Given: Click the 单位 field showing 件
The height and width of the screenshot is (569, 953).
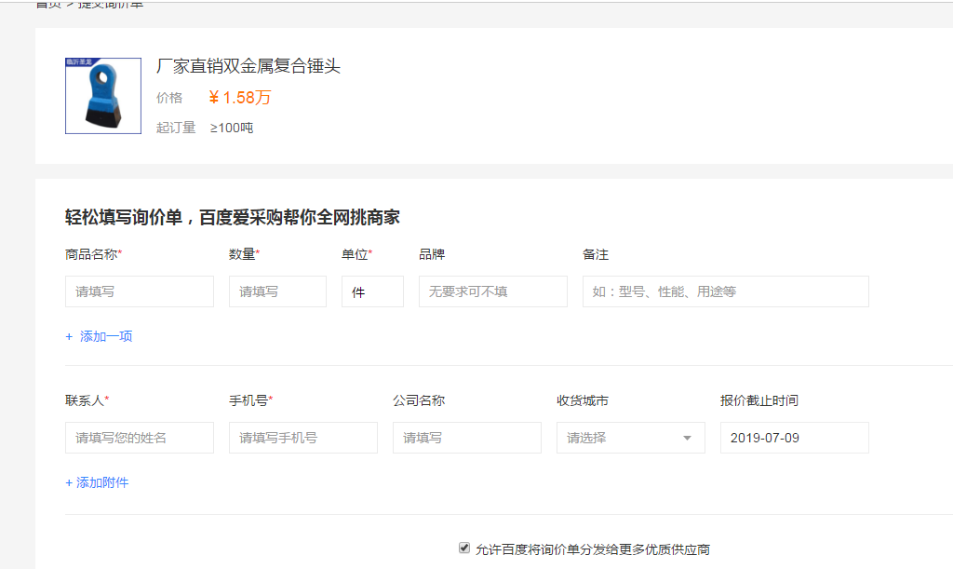Looking at the screenshot, I should tap(372, 291).
